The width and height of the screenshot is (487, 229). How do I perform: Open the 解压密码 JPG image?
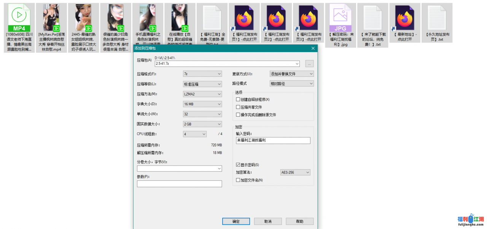340,17
